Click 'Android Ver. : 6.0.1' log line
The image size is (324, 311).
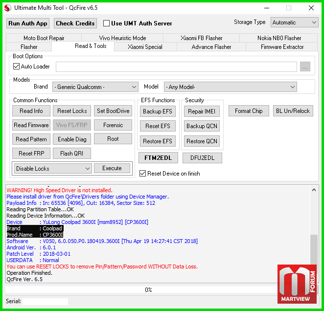click(x=31, y=247)
